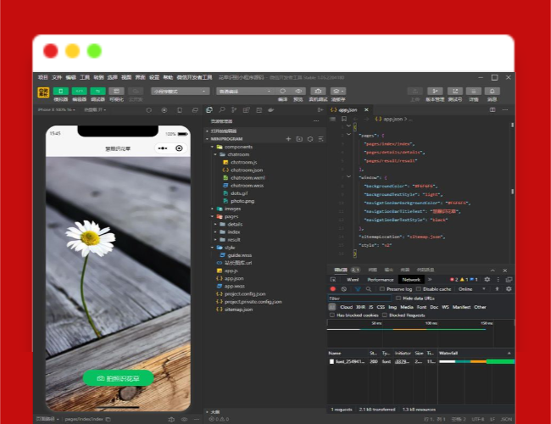Select the XHR filter type
The width and height of the screenshot is (551, 424).
click(360, 307)
